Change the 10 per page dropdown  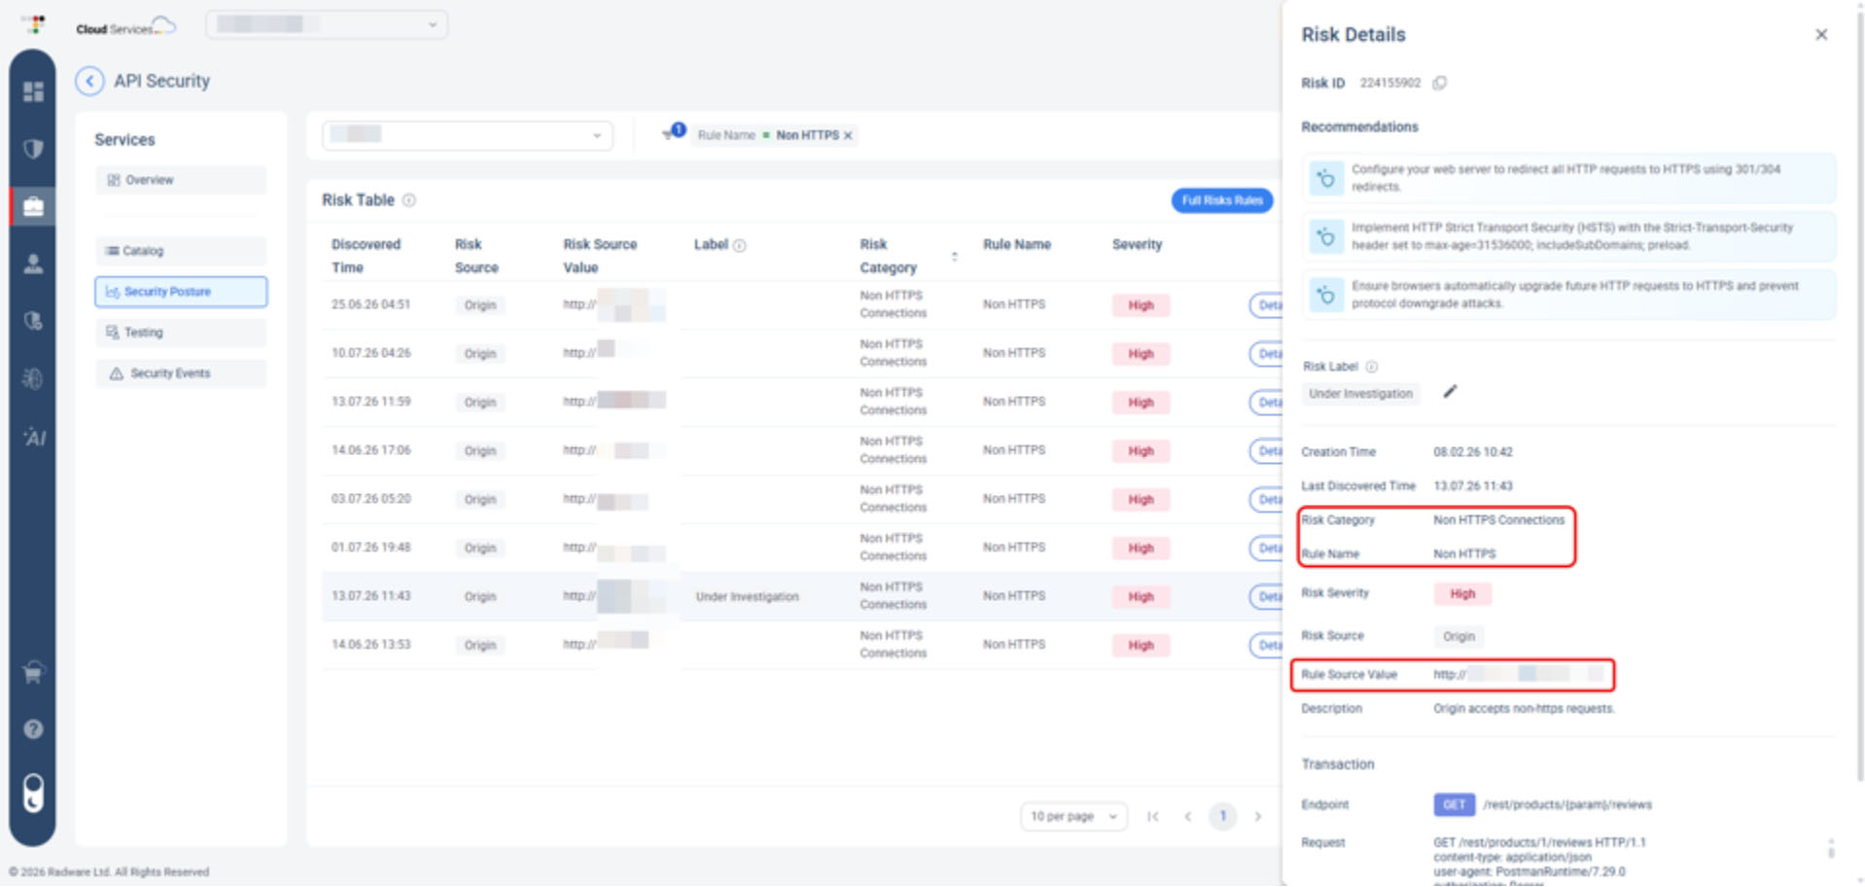point(1073,816)
